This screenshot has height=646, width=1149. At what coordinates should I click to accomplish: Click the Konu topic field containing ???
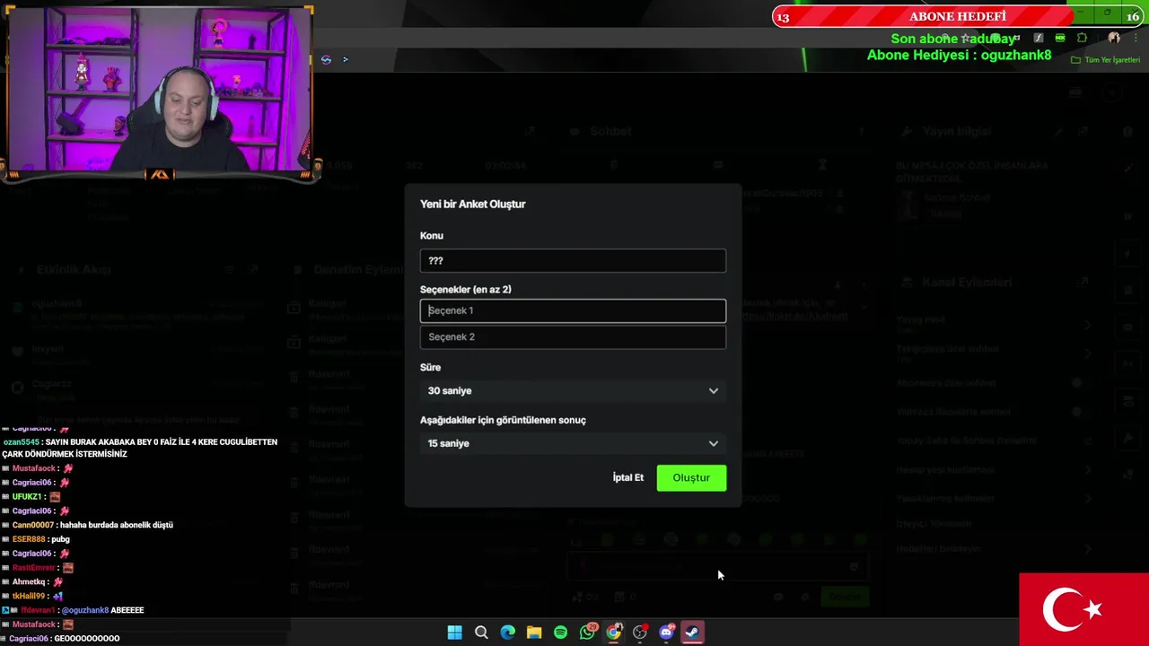[573, 260]
